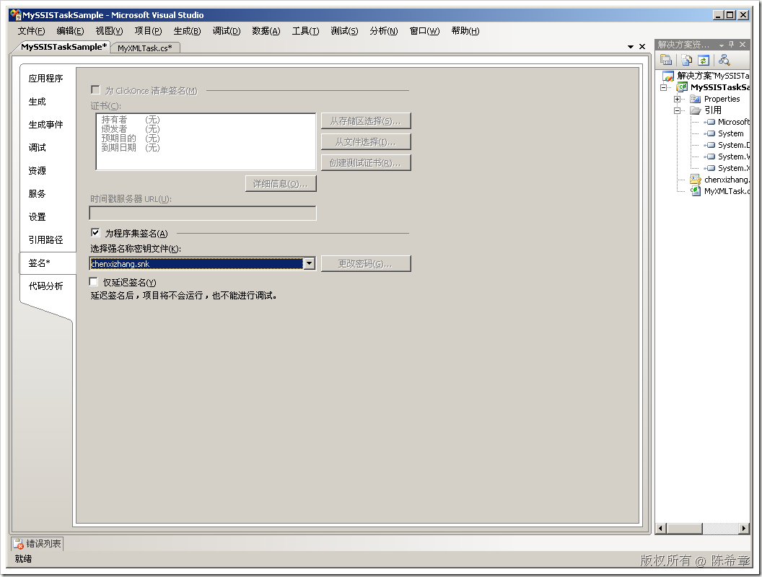Close the active document tab with X
The width and height of the screenshot is (762, 577).
point(642,47)
